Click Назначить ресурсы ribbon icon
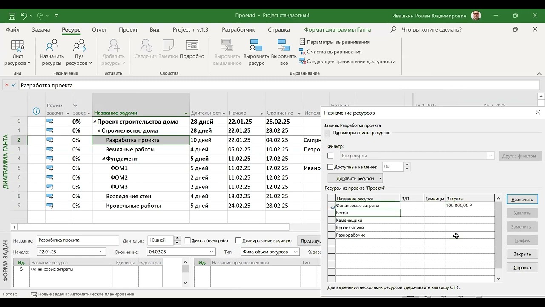This screenshot has height=307, width=545. pos(52,53)
